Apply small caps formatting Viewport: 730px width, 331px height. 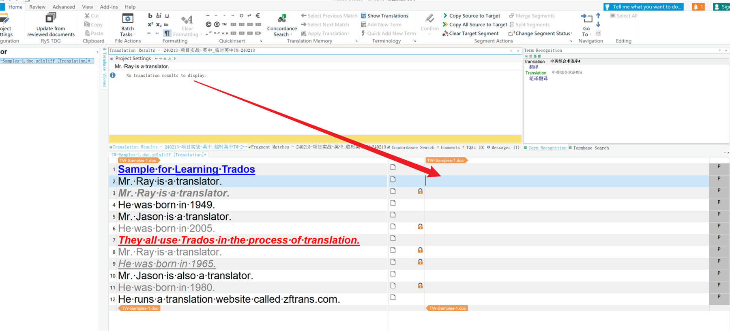pyautogui.click(x=166, y=25)
